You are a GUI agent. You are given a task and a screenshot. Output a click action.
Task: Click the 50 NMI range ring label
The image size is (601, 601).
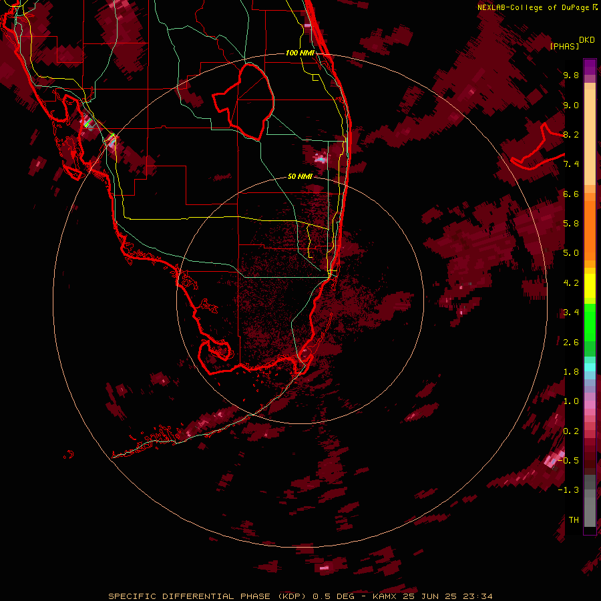tap(300, 176)
